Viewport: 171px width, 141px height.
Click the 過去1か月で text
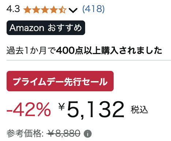31,50
